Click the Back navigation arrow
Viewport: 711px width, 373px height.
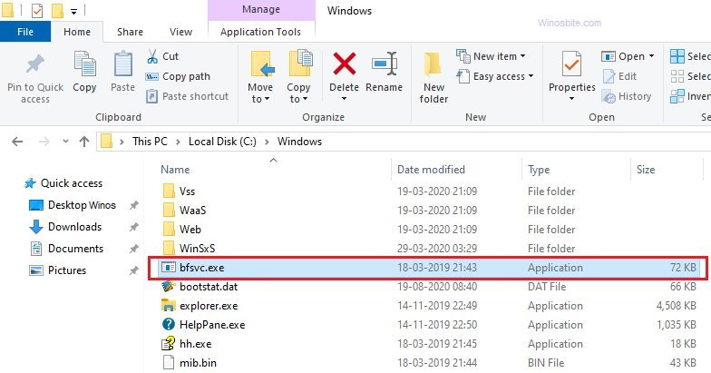(17, 142)
